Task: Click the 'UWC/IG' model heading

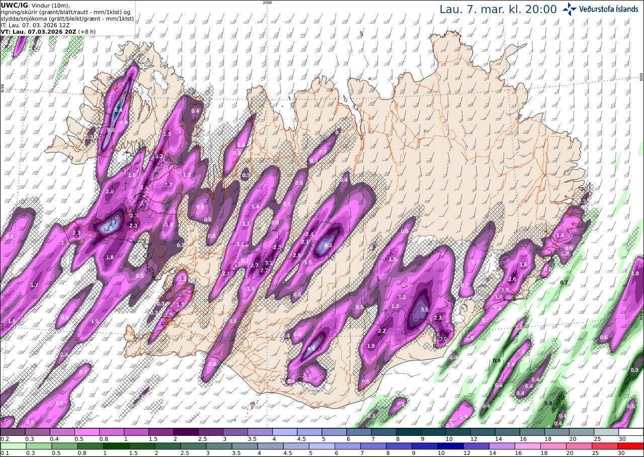Action: (15, 5)
